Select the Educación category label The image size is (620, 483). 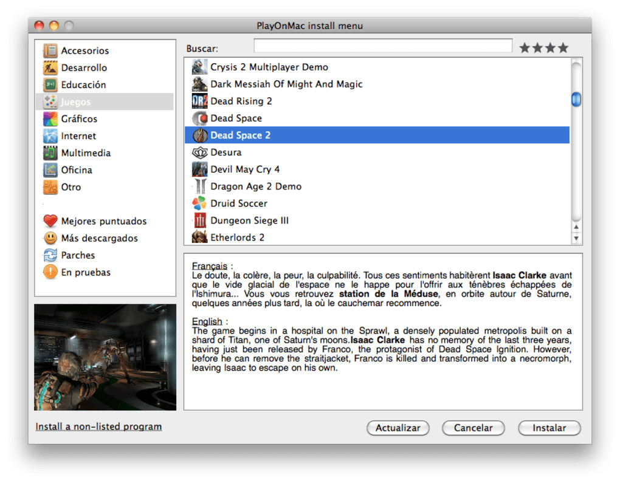83,84
